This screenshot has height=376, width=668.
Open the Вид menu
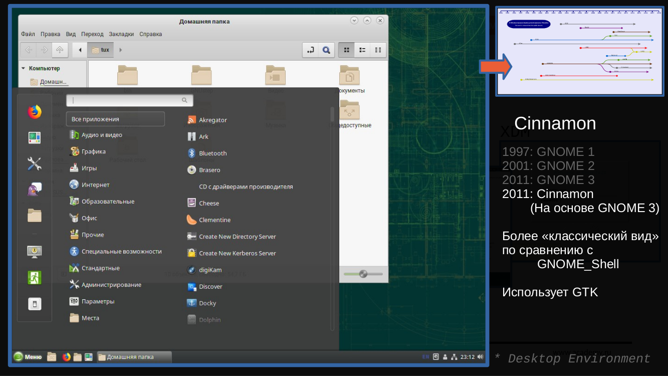[71, 34]
